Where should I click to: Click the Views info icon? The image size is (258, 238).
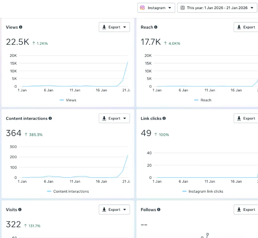click(20, 27)
